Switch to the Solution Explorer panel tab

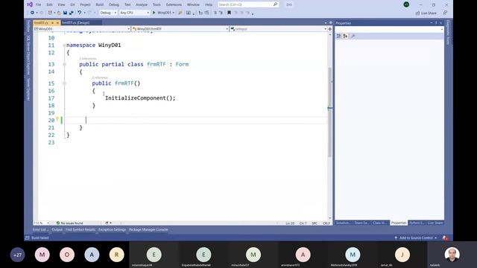(344, 223)
